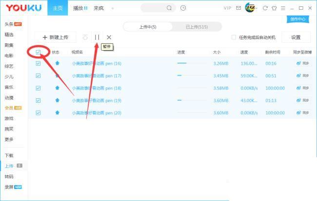Open the 主页 home tab
Viewport: 317px width, 201px height.
(58, 8)
